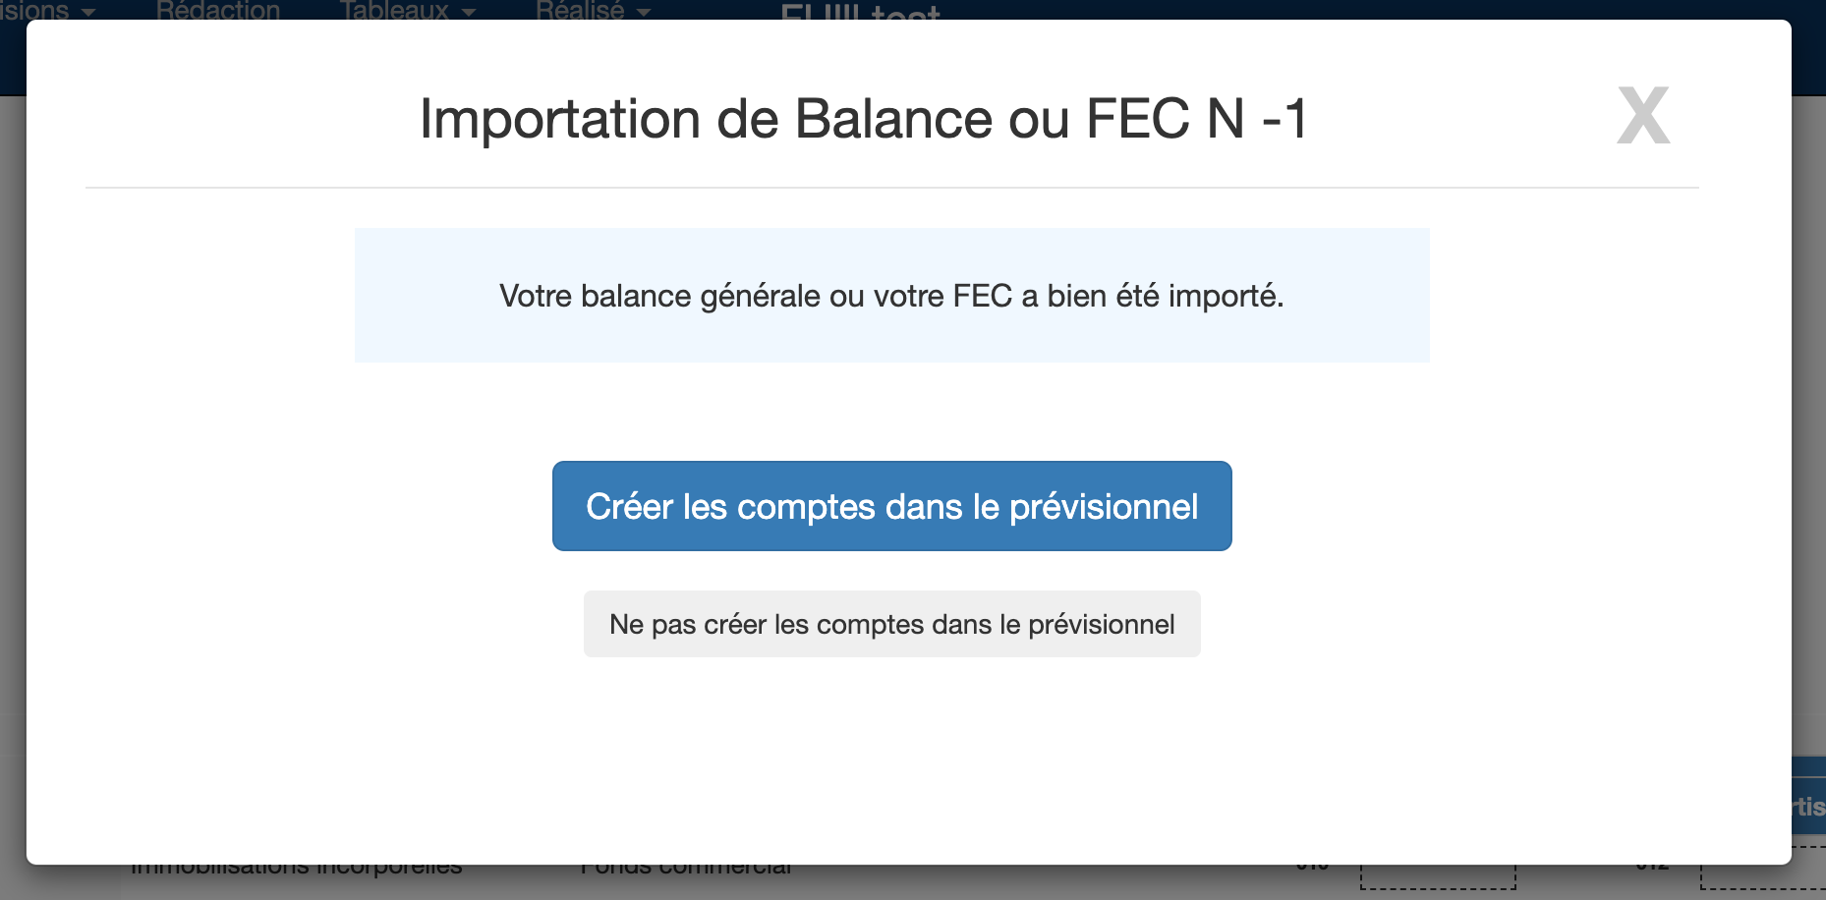Click the dashed input box at far right
Screen dimensions: 1826x900
point(1762,876)
